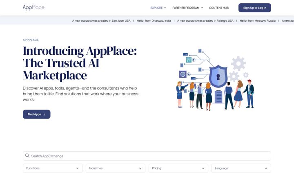Click ticker text 'A new account was created in San Jose, USA'
Viewport: 294px width, 184px height.
click(x=101, y=21)
